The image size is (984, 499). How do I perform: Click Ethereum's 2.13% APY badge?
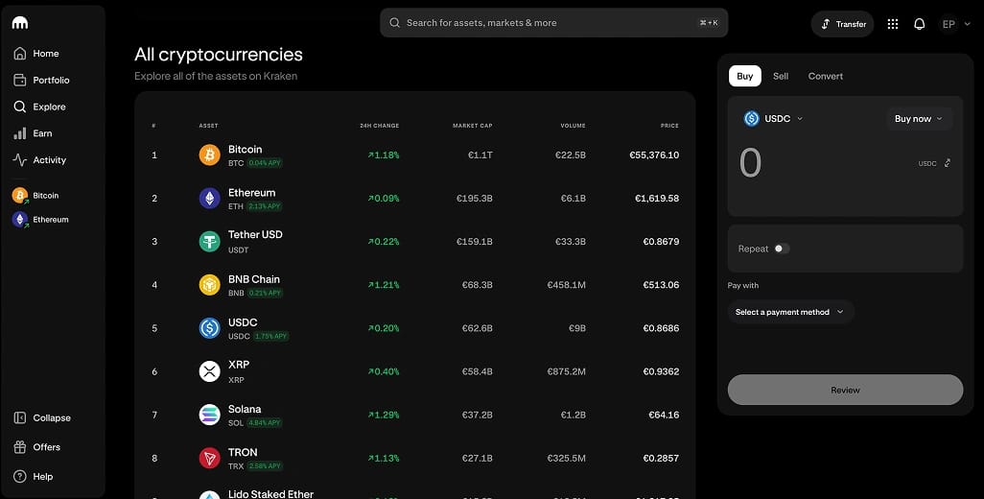[x=264, y=206]
